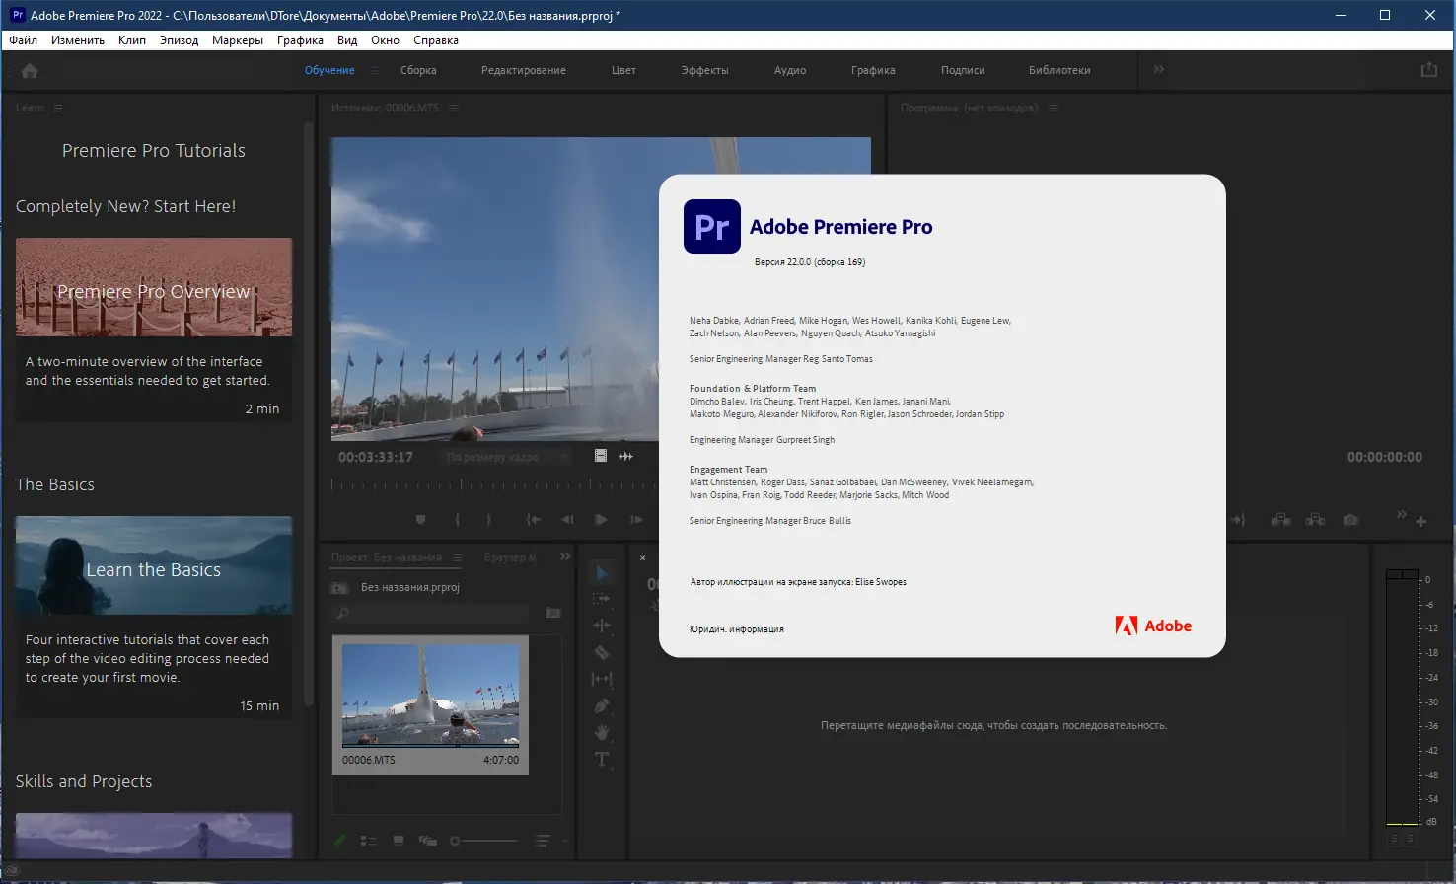Switch the project panel to list view
1456x884 pixels.
[x=368, y=841]
